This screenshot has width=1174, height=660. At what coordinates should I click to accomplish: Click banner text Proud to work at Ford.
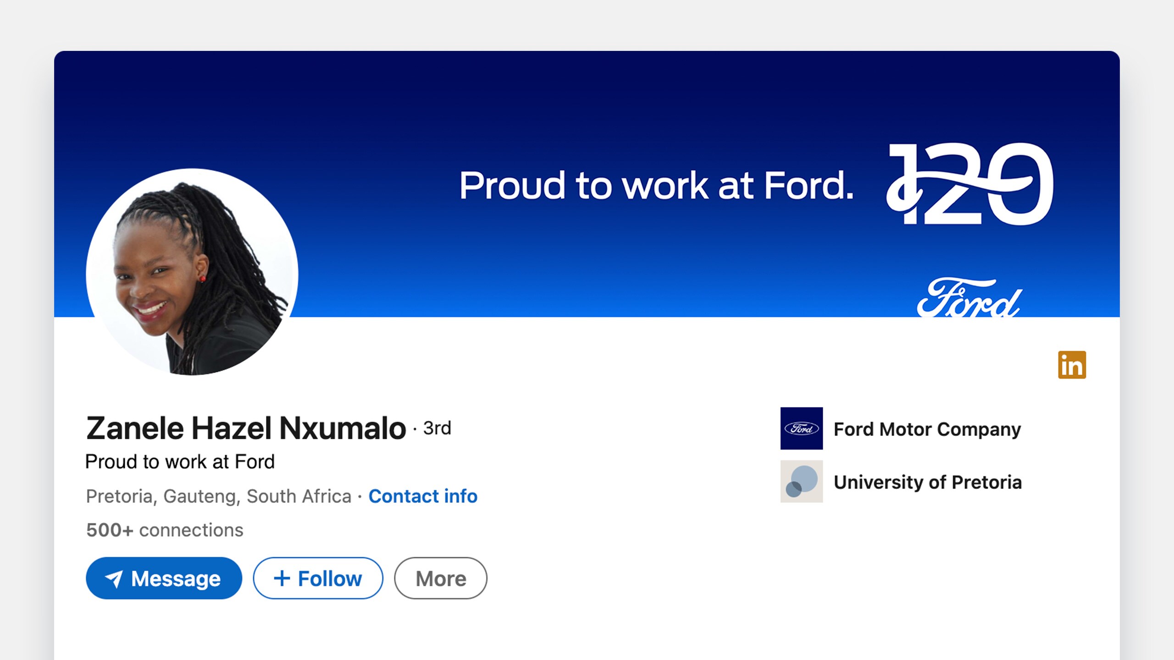point(656,185)
